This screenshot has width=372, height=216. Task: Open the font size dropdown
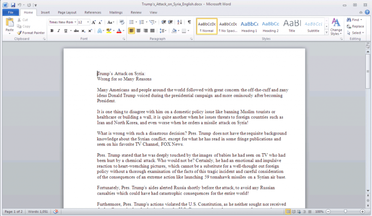point(88,22)
